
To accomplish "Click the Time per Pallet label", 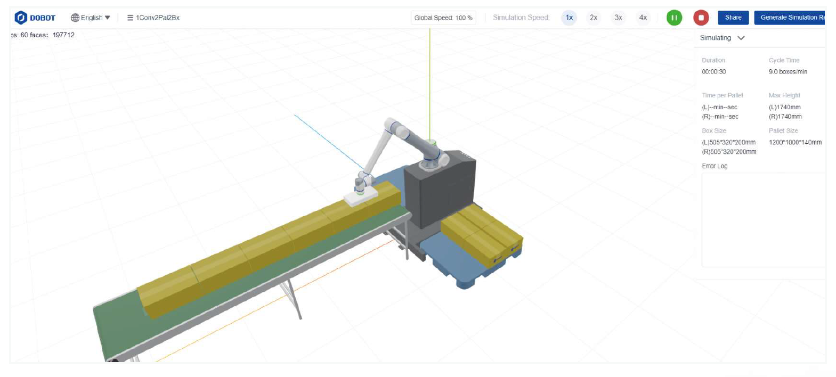I will tap(723, 95).
